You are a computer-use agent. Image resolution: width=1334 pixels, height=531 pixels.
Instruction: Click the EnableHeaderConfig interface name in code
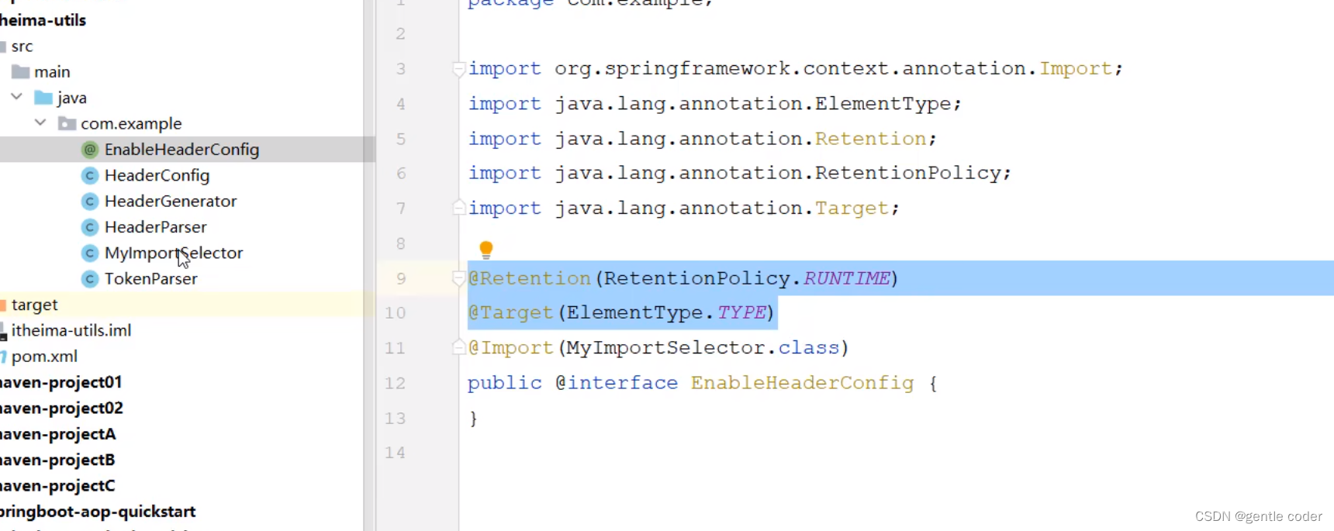(802, 383)
